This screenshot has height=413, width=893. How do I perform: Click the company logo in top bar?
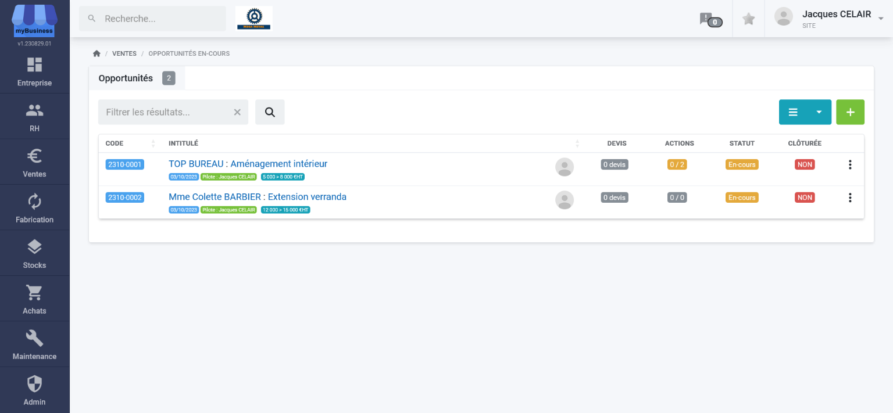point(253,19)
